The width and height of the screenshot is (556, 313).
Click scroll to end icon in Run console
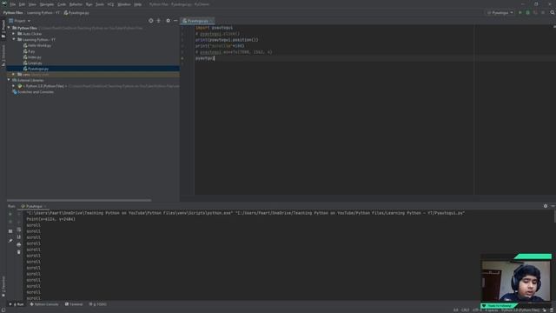[x=19, y=237]
